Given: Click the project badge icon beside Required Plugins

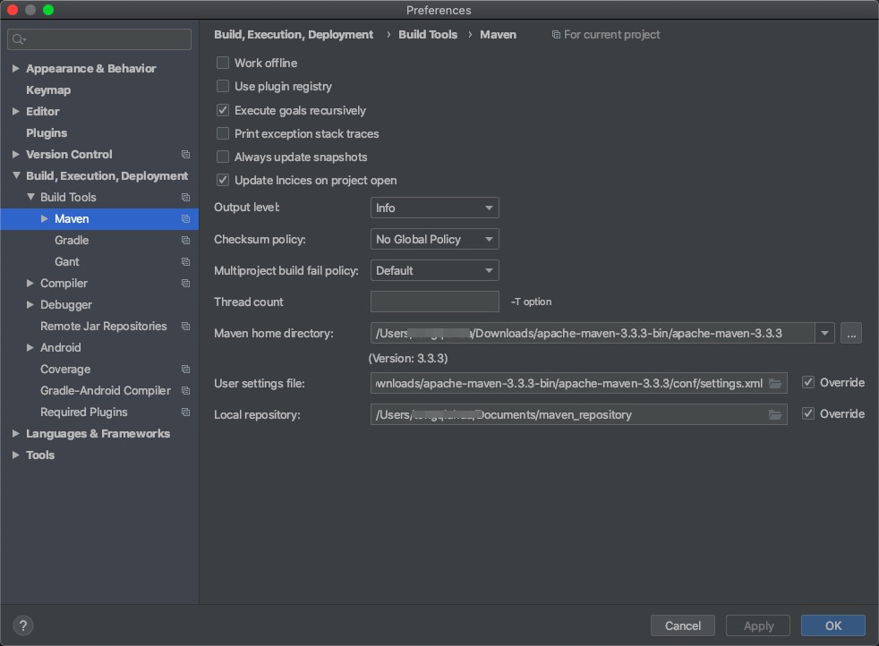Looking at the screenshot, I should pos(185,412).
